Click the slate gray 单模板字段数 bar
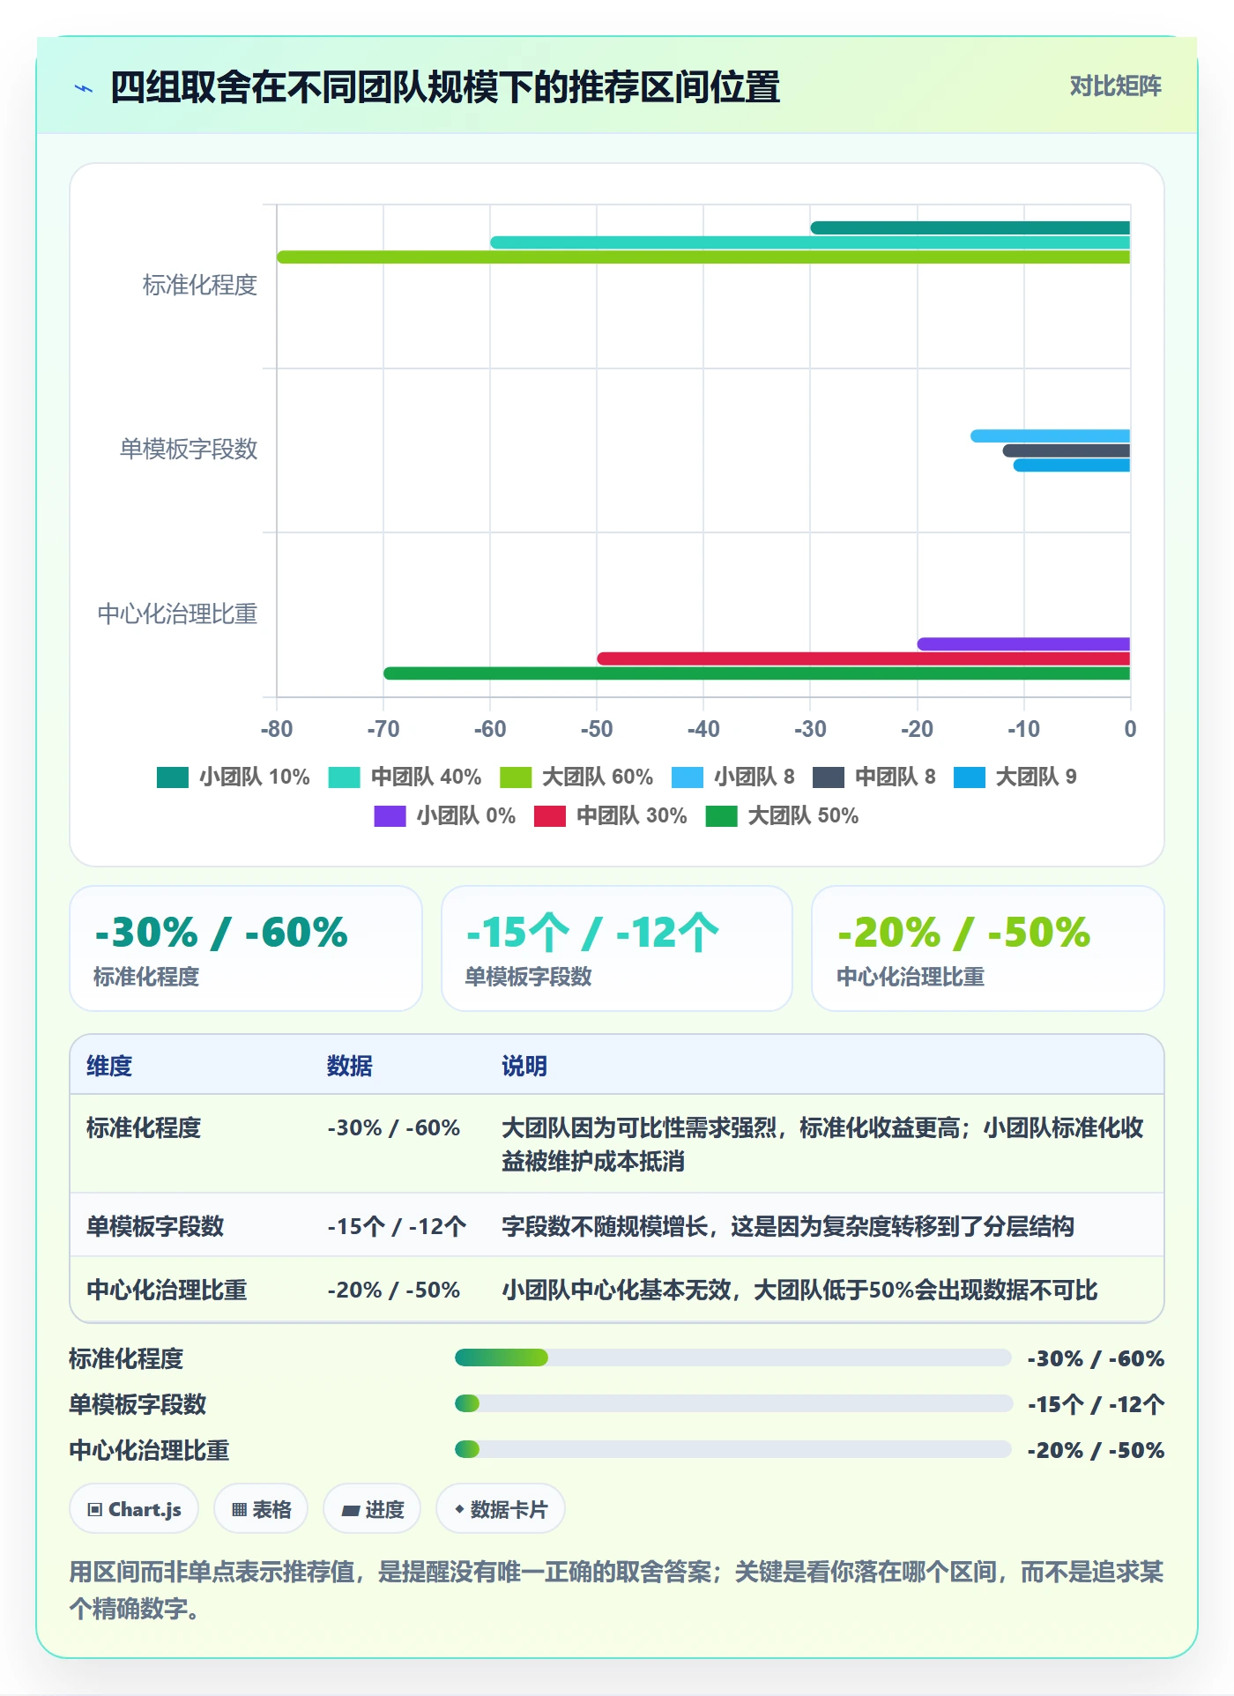Image resolution: width=1234 pixels, height=1696 pixels. [x=1066, y=450]
